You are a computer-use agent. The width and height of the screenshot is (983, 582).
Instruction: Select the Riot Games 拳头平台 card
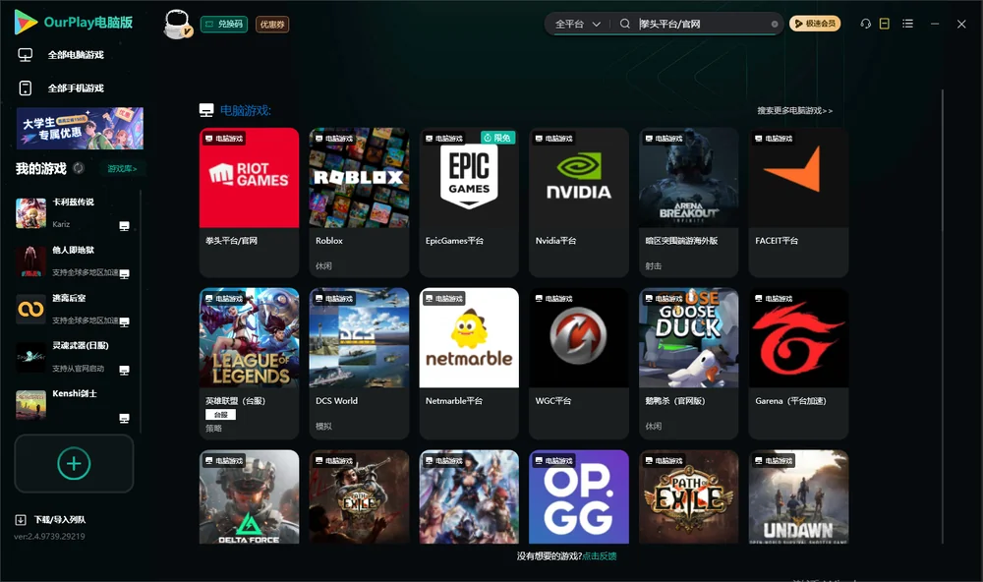coord(249,202)
